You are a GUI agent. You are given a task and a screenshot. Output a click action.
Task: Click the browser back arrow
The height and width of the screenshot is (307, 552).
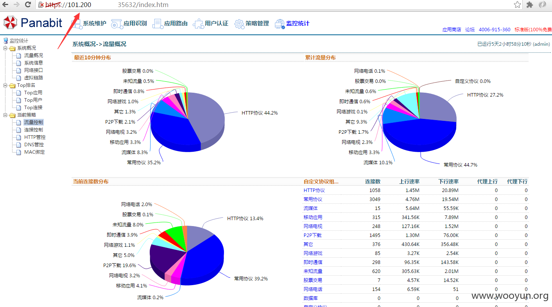click(x=5, y=5)
